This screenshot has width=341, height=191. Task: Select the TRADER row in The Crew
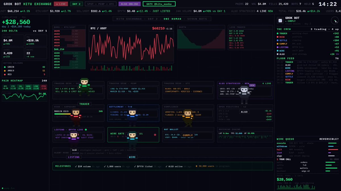(308, 33)
